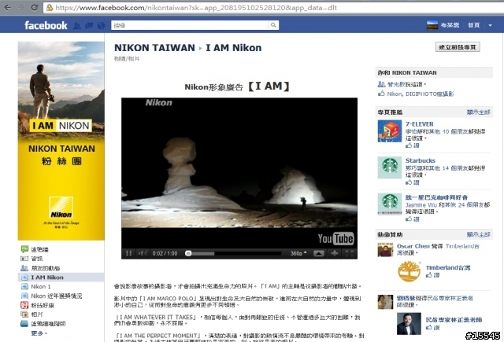This screenshot has width=504, height=342.
Task: Click the I AM NIKON profile banner image
Action: (61, 141)
